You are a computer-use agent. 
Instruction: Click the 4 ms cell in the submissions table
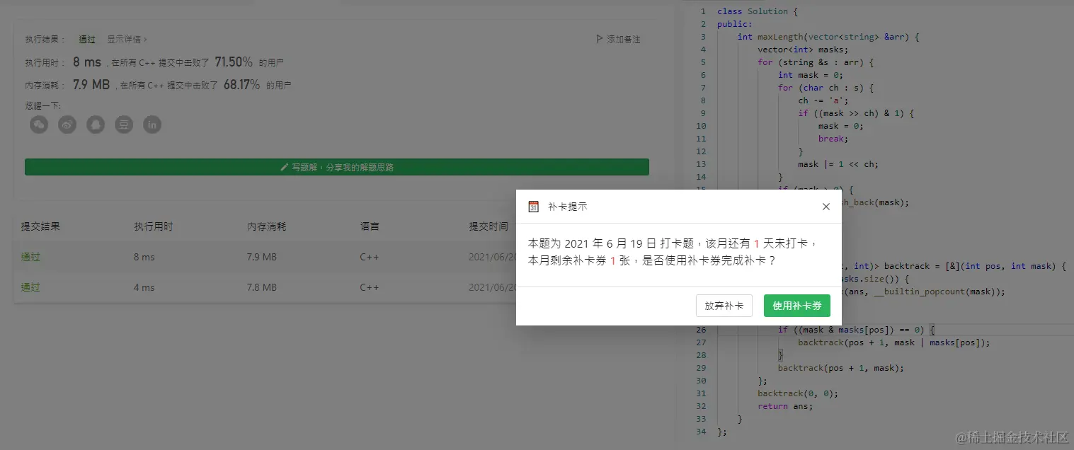point(144,287)
